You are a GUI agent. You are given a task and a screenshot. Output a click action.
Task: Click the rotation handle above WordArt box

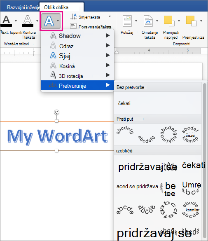56,112
